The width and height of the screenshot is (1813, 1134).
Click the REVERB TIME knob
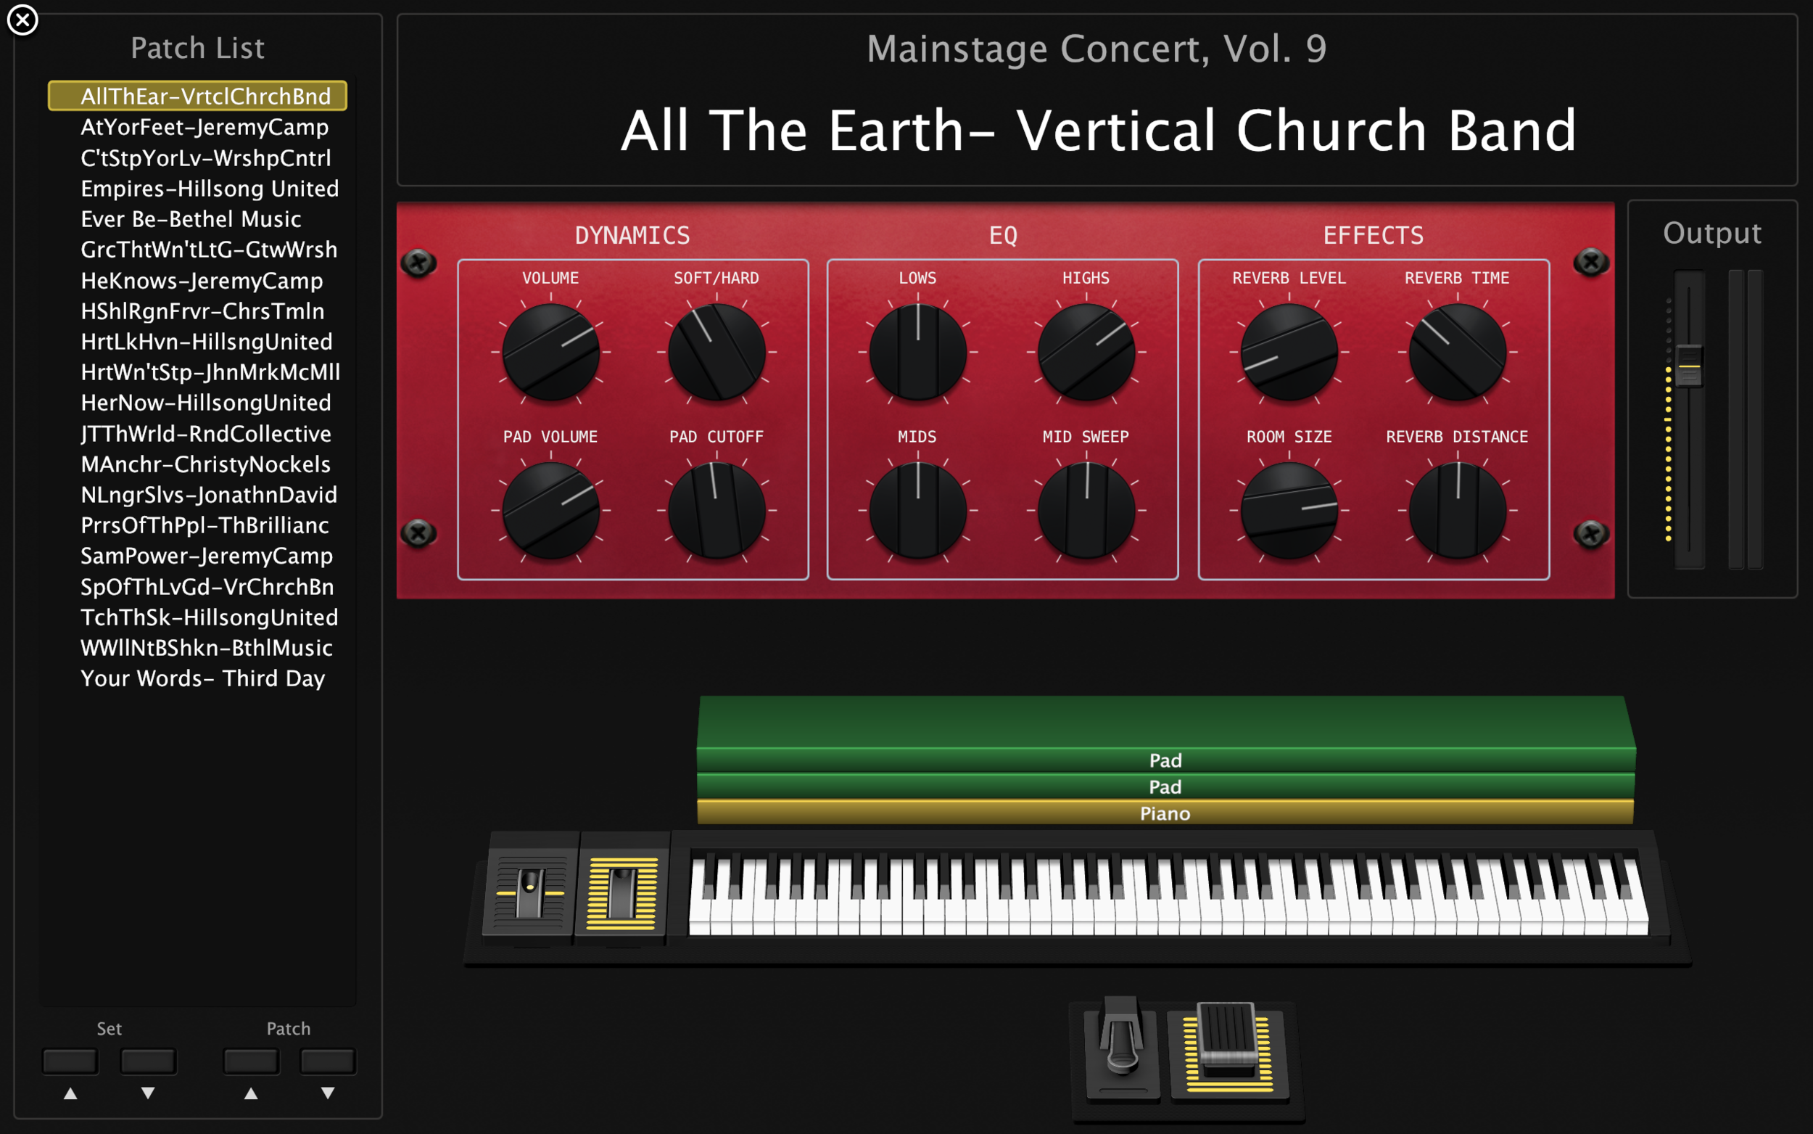pyautogui.click(x=1458, y=352)
